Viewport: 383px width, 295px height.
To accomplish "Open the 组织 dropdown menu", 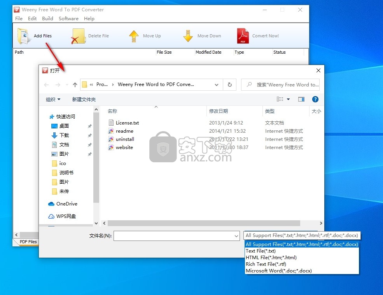I will click(x=53, y=100).
